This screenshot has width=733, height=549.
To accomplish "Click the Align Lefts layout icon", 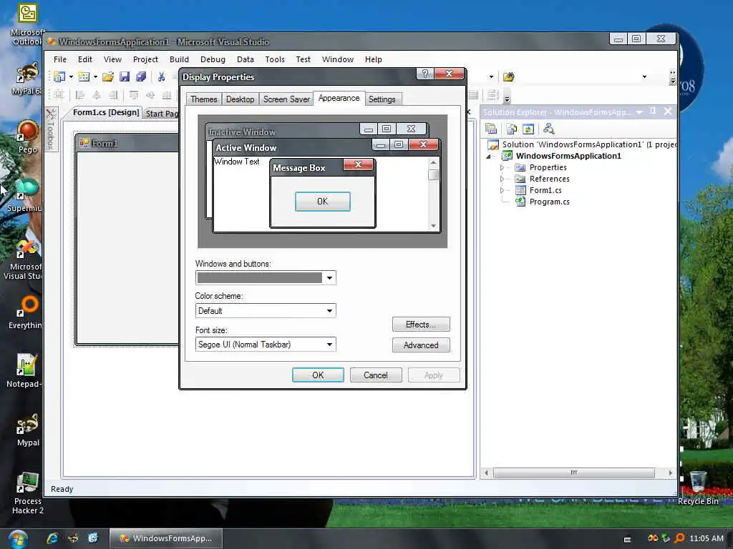I will coord(80,95).
